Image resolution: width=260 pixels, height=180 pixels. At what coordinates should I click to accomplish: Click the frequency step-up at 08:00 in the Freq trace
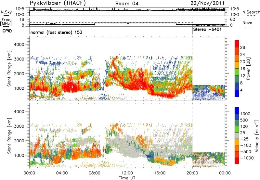95,23
